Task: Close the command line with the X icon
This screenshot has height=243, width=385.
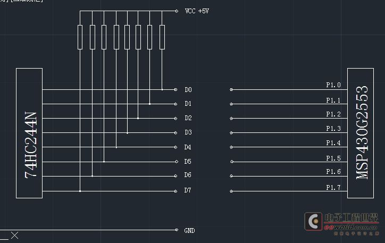Action: (14, 236)
